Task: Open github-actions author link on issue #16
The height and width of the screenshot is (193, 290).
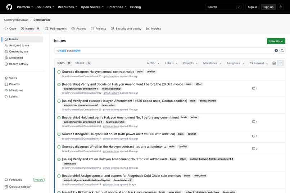Action: click(111, 151)
